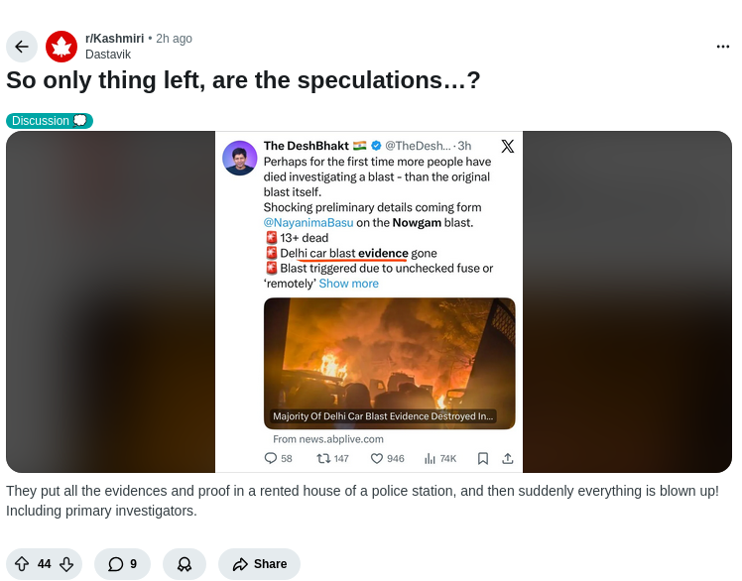Open Dastavik's user profile
This screenshot has height=581, width=742.
pyautogui.click(x=108, y=55)
